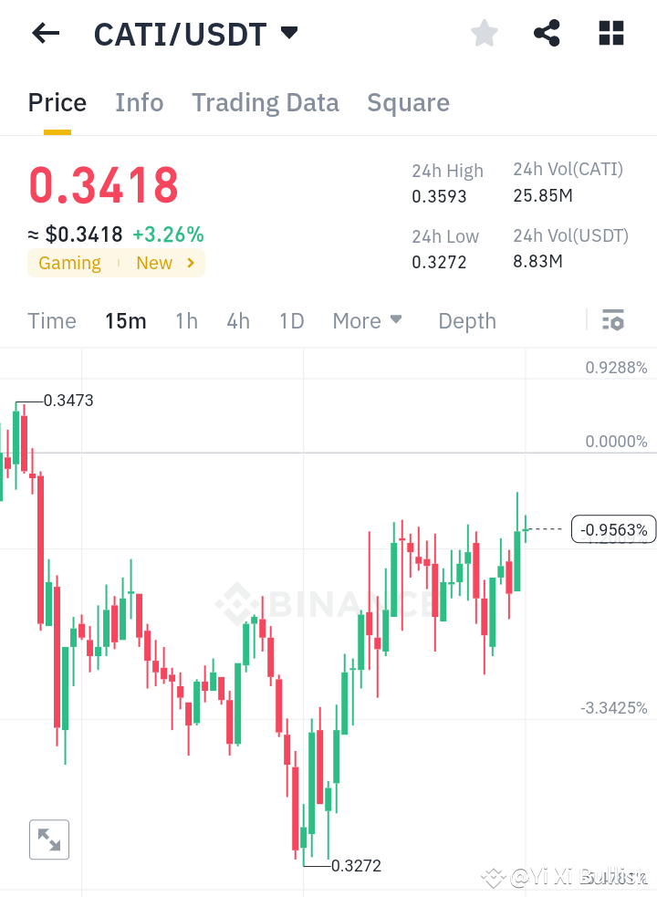This screenshot has width=657, height=897.
Task: Toggle the 15m timeframe
Action: [x=126, y=320]
